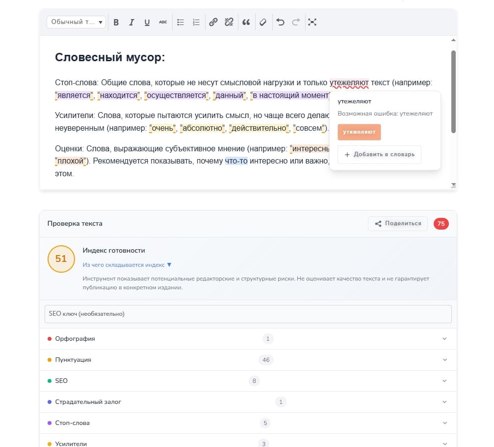Enter fullscreen editing mode
Viewport: 494px width, 447px height.
312,22
